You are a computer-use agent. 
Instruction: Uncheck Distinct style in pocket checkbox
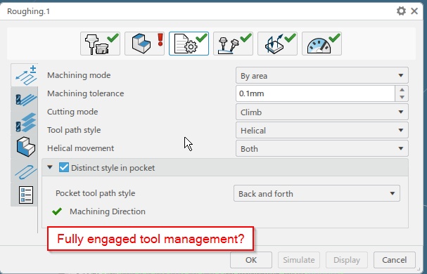point(64,167)
